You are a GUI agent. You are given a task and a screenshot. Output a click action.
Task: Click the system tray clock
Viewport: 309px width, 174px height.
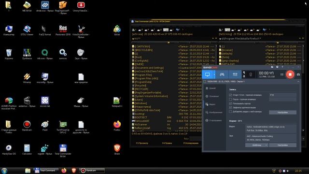coord(298,171)
